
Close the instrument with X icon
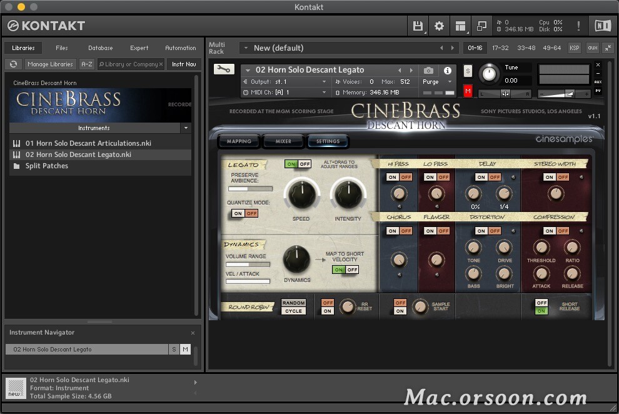598,64
